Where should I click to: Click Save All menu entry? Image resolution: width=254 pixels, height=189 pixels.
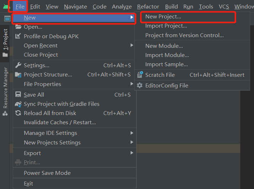(x=75, y=95)
